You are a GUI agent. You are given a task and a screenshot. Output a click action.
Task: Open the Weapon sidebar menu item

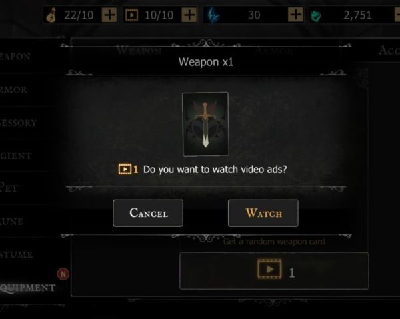tap(15, 57)
